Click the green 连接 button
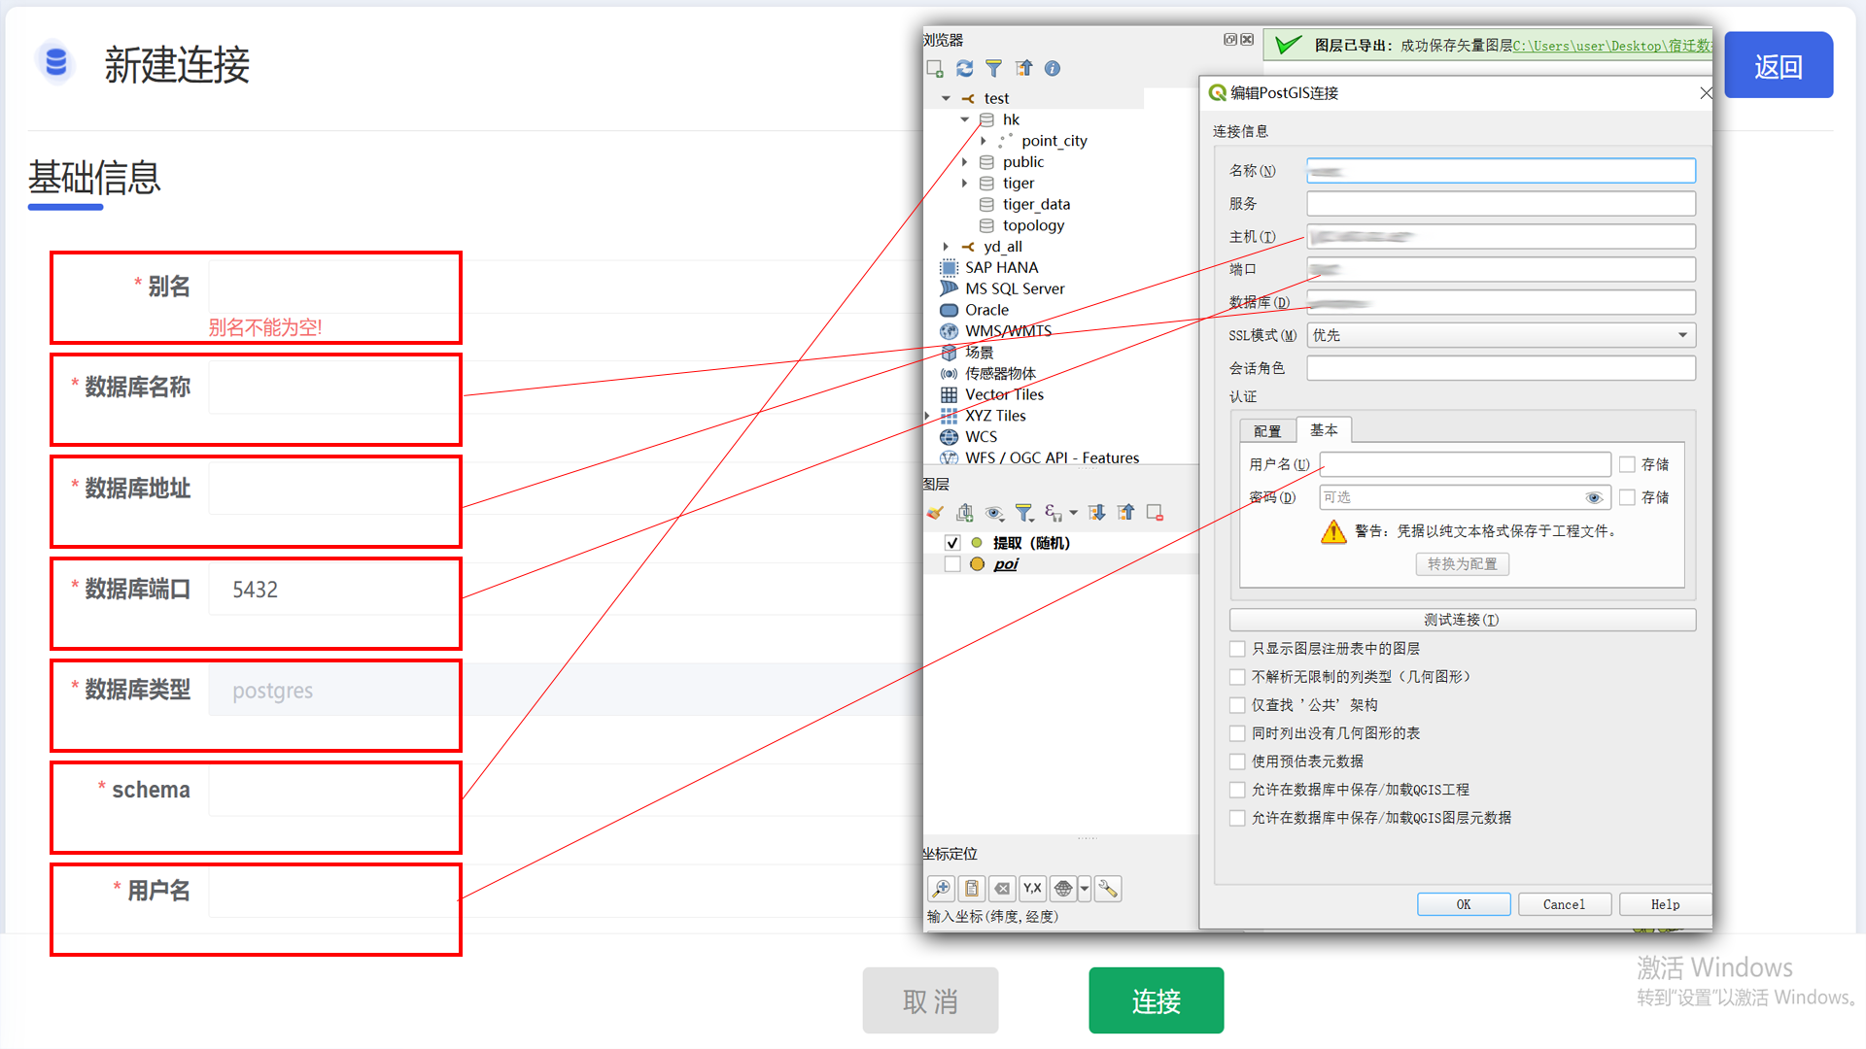Image resolution: width=1866 pixels, height=1049 pixels. (x=1156, y=1000)
